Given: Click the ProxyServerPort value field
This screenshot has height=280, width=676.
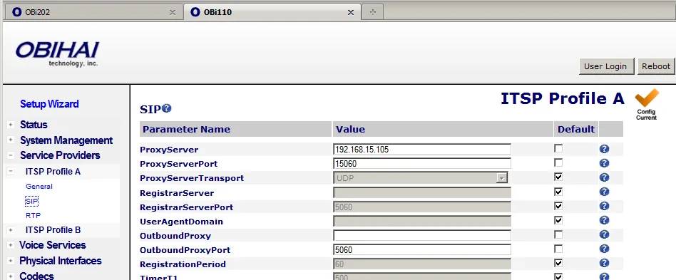Looking at the screenshot, I should pos(422,163).
